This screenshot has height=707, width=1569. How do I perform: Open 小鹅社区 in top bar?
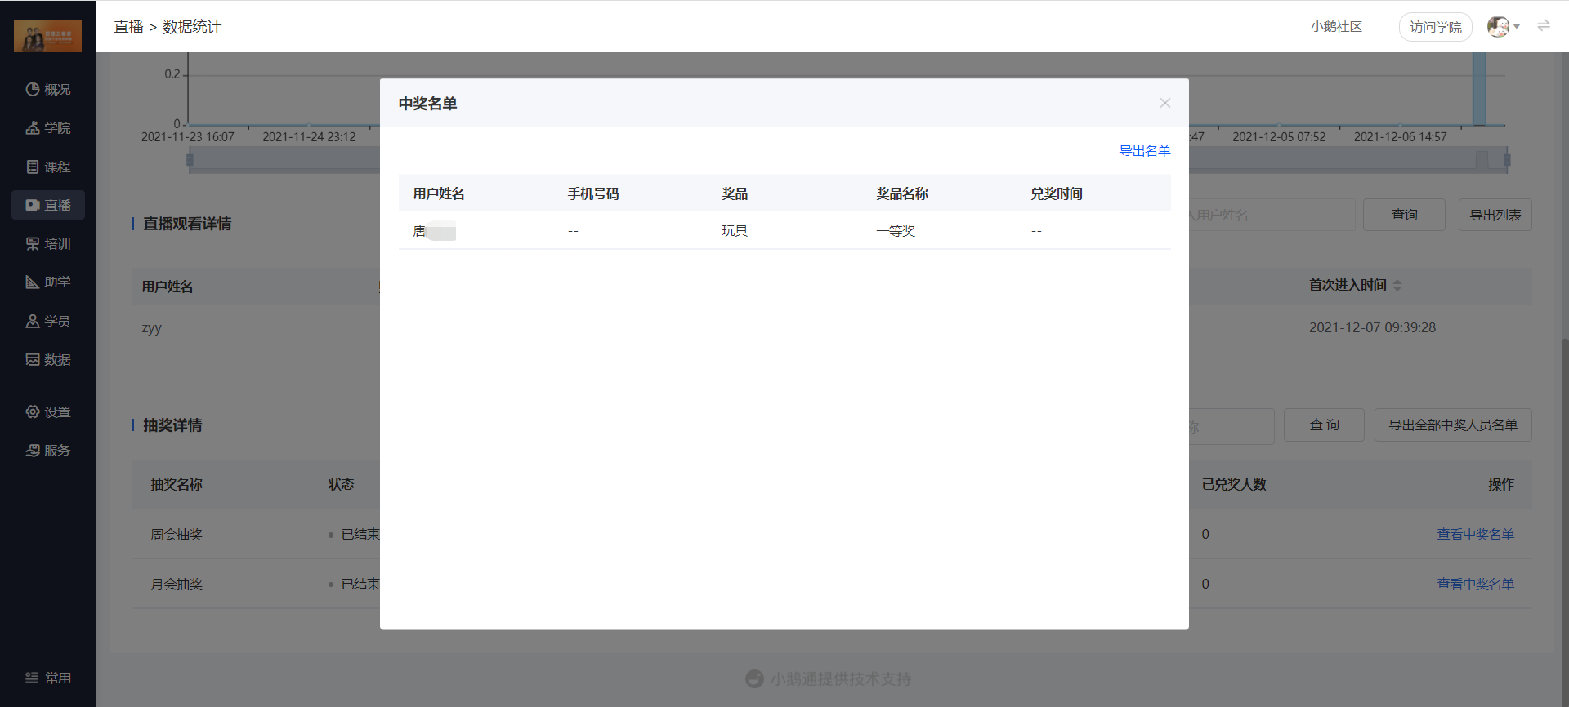pyautogui.click(x=1336, y=27)
